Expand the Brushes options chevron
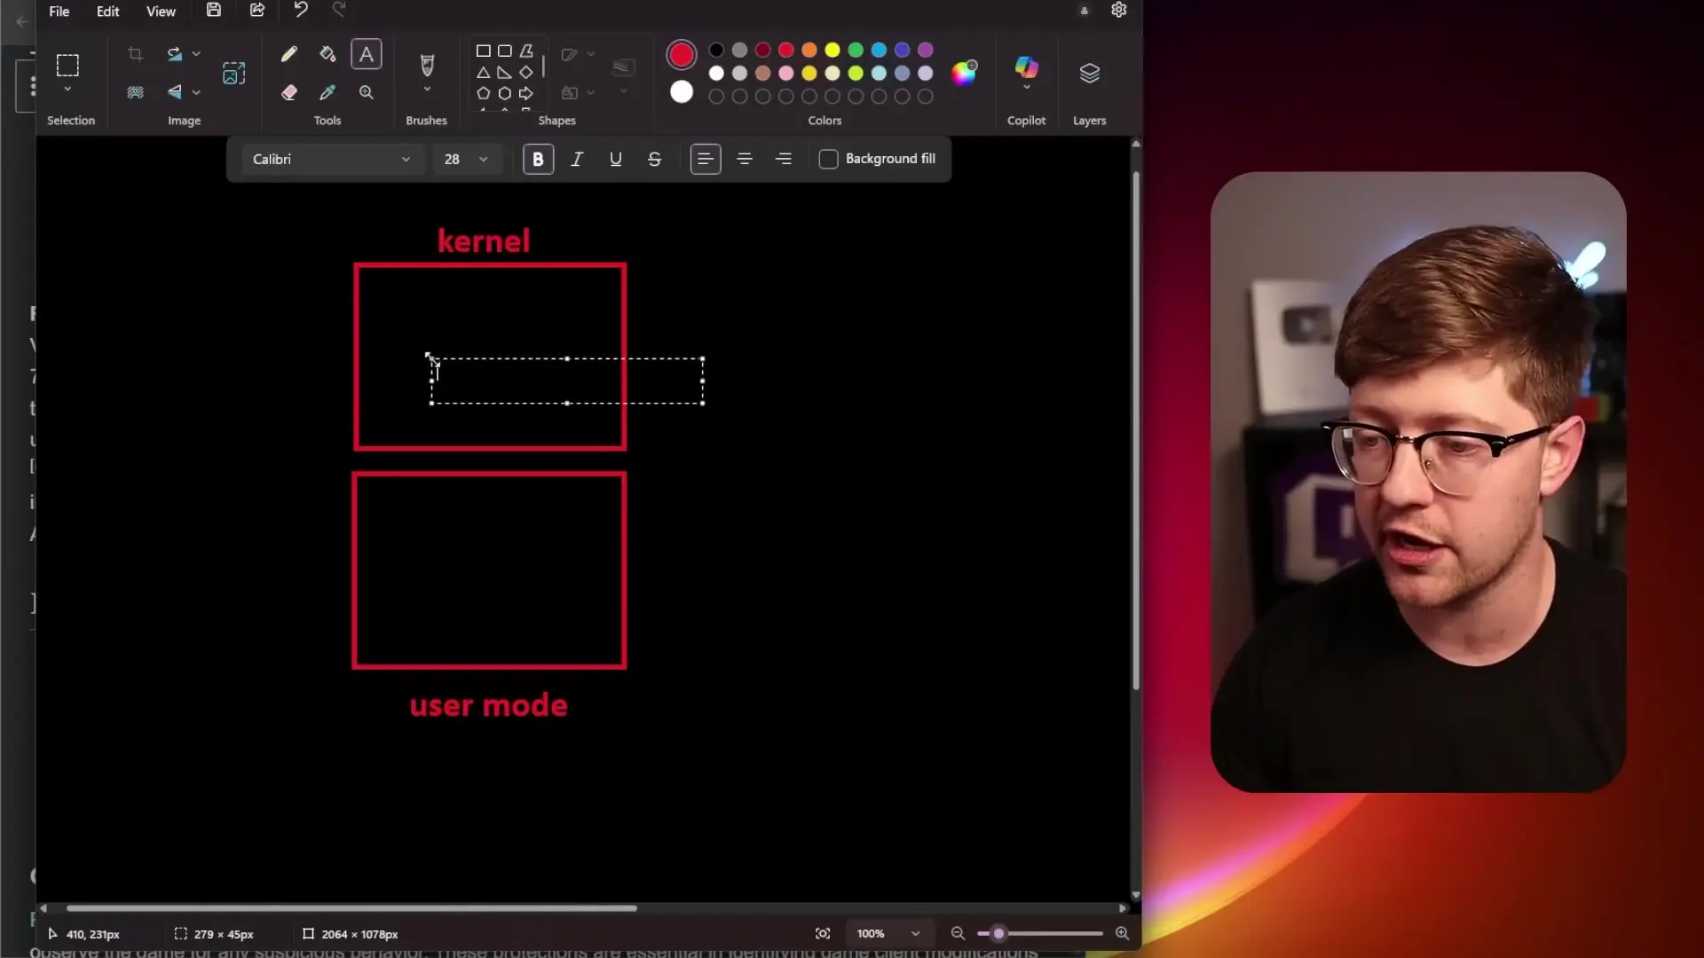 427,90
